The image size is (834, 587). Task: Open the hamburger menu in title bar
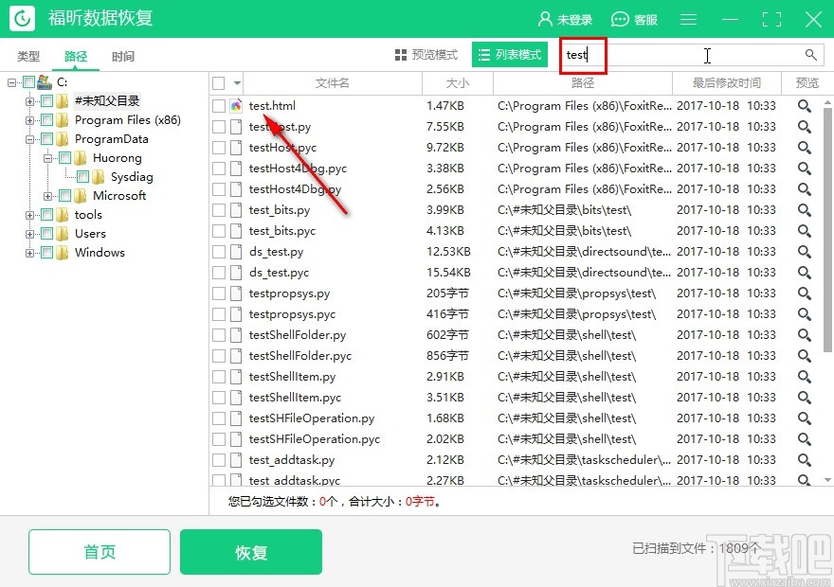688,20
